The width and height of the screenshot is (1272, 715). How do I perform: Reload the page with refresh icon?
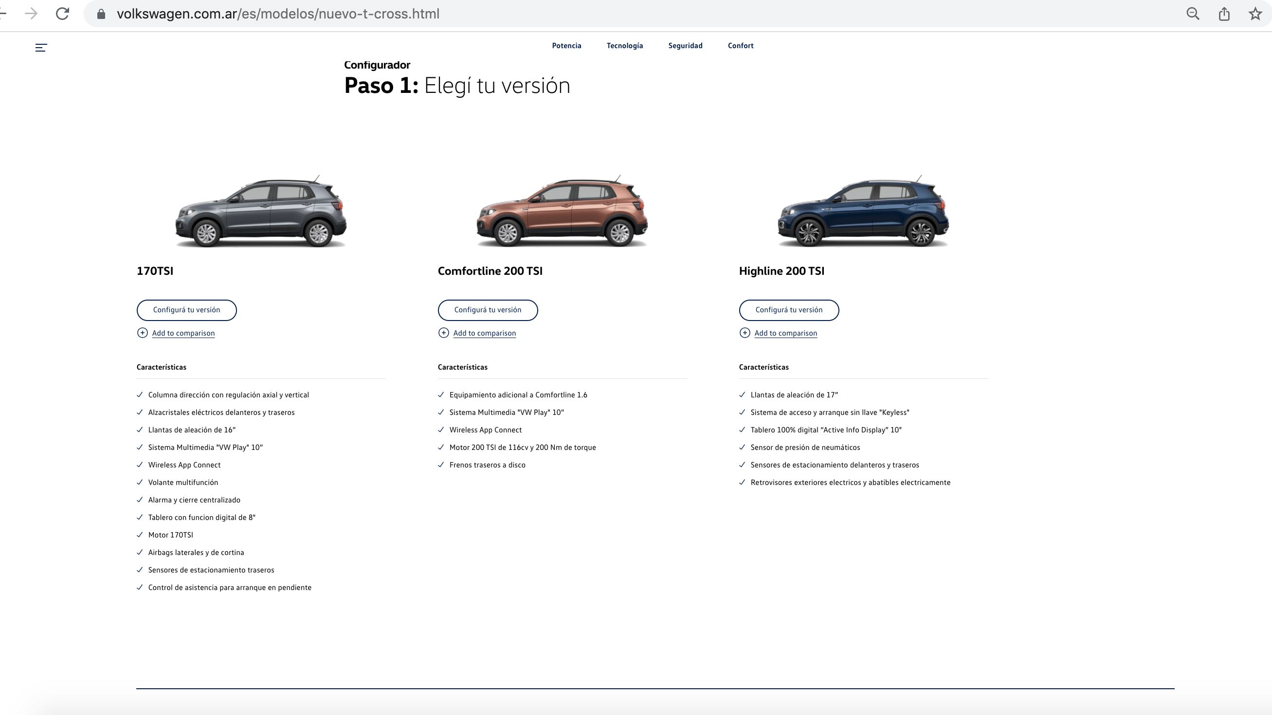[x=62, y=14]
